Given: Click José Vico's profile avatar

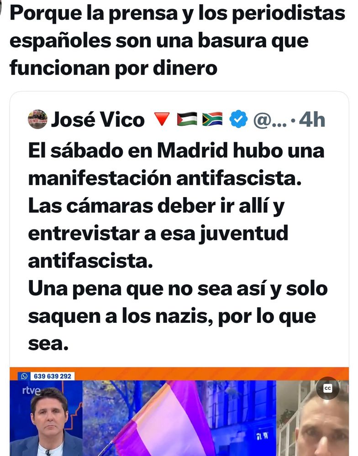Looking at the screenshot, I should click(37, 119).
